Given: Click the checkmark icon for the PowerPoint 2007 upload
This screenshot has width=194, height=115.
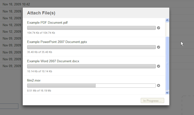Looking at the screenshot, I should pyautogui.click(x=159, y=47).
